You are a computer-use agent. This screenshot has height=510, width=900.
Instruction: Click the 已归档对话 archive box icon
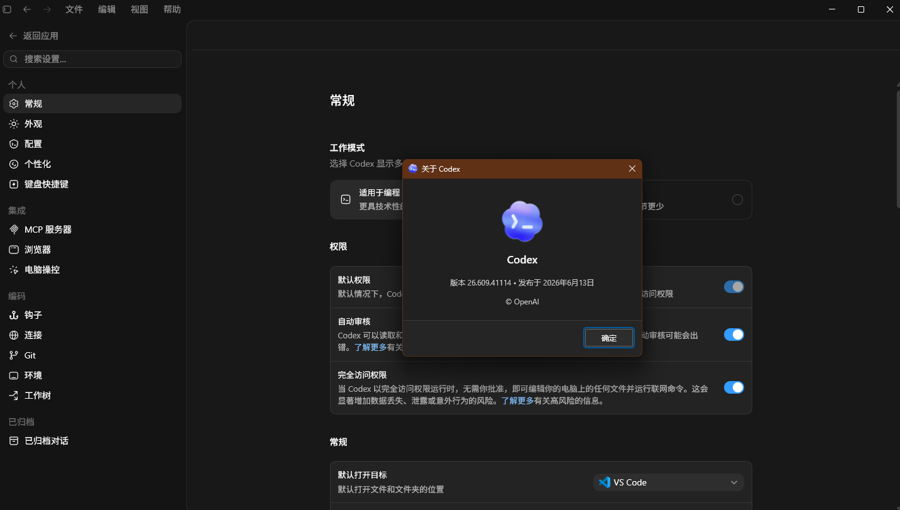click(x=14, y=441)
